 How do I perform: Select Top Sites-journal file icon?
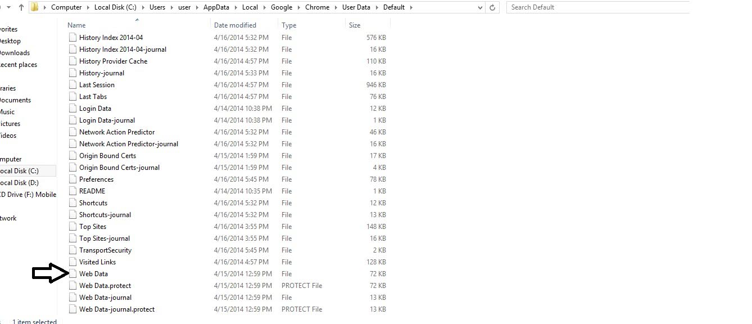point(72,238)
